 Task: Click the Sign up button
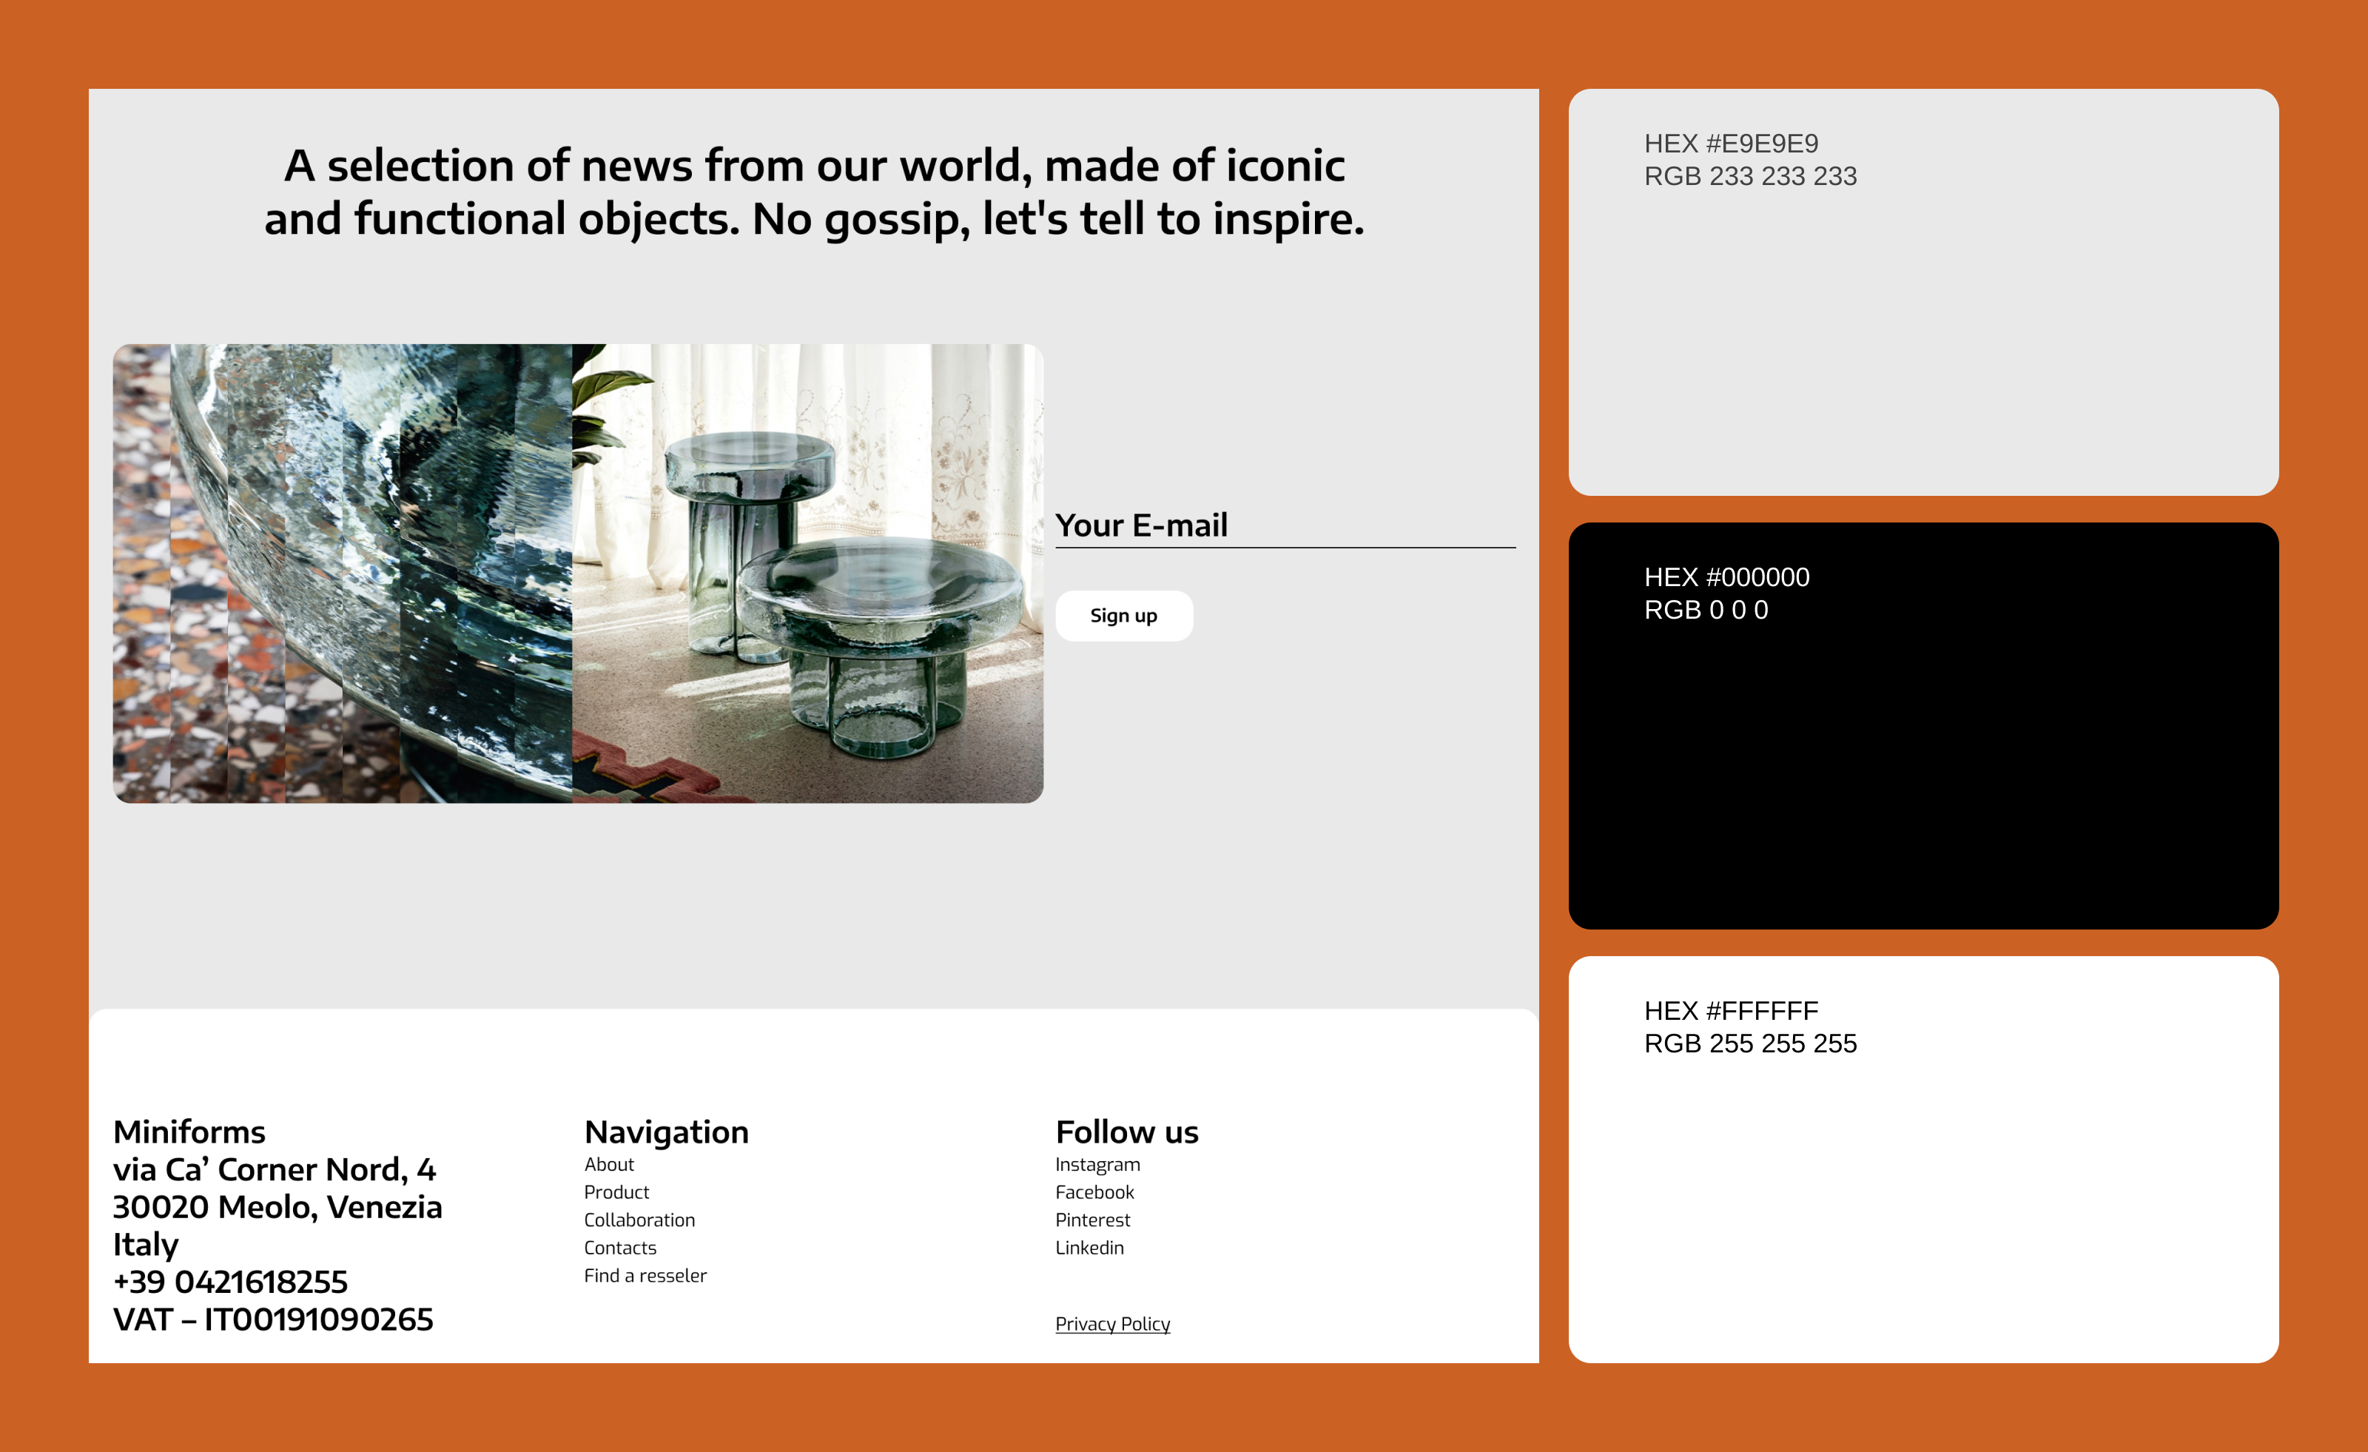pyautogui.click(x=1123, y=616)
